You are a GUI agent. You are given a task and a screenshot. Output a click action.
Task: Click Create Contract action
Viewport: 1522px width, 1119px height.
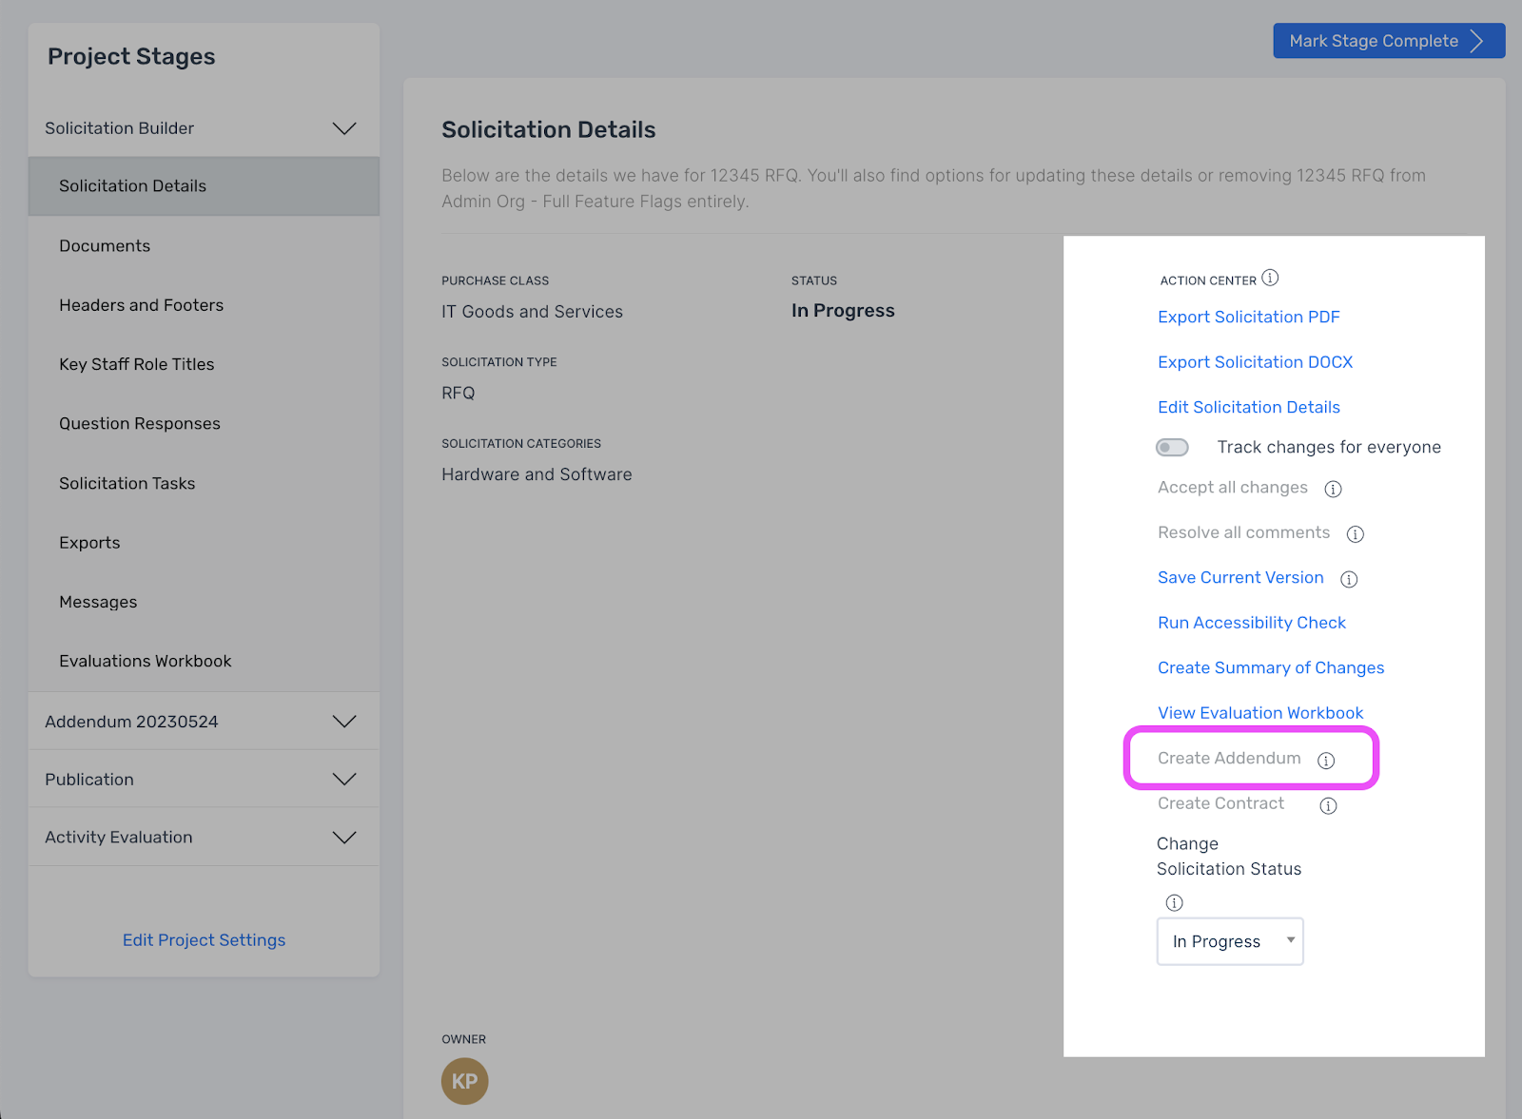(x=1220, y=803)
